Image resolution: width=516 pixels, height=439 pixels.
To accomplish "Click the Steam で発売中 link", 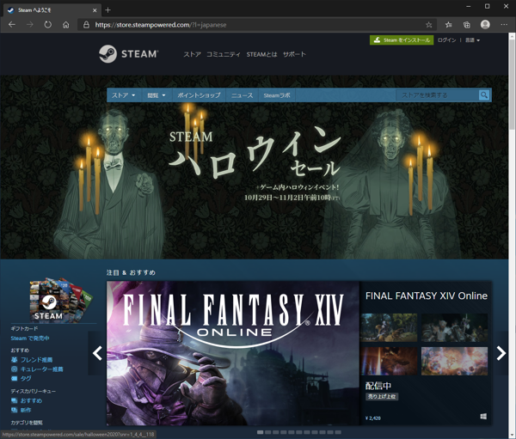I will click(x=30, y=338).
